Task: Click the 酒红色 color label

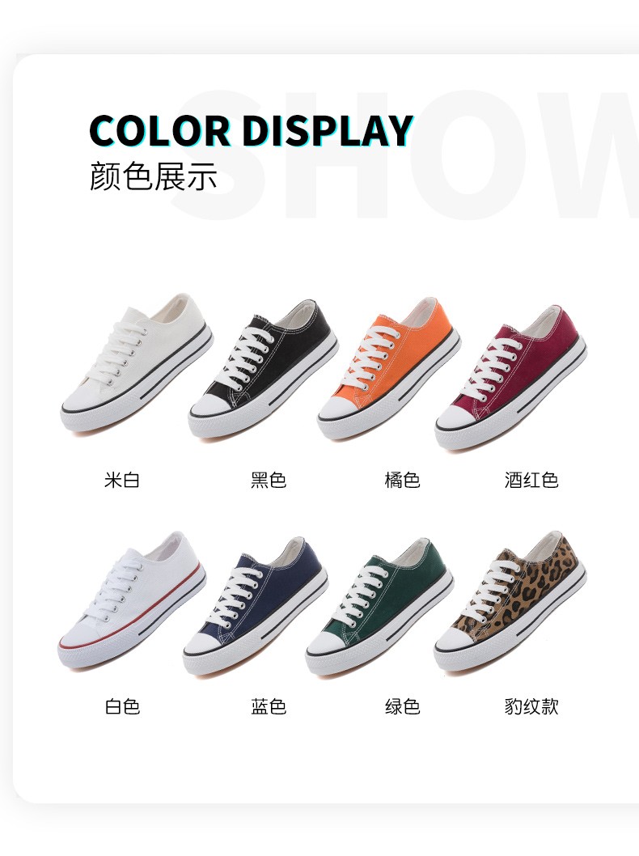Action: [531, 480]
